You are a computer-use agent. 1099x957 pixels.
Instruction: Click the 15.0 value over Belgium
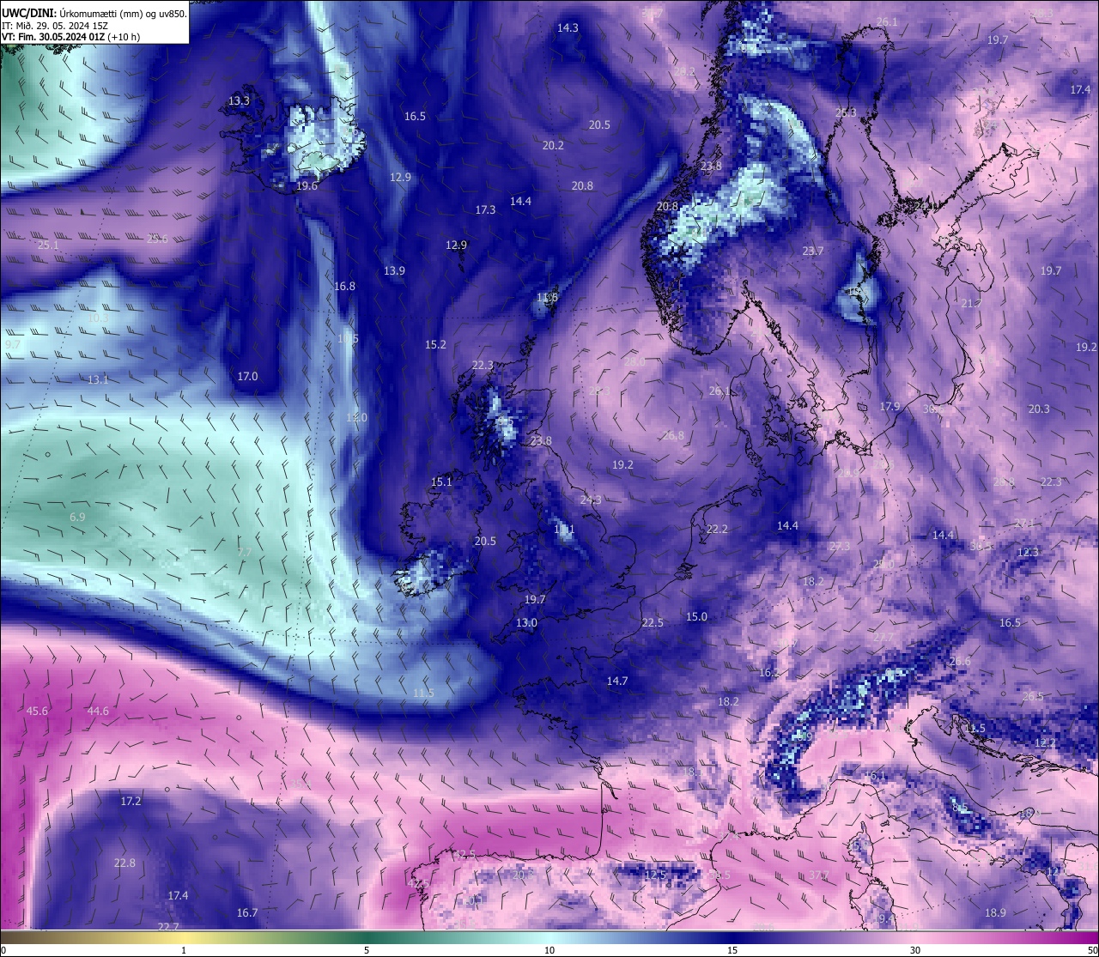coord(696,617)
